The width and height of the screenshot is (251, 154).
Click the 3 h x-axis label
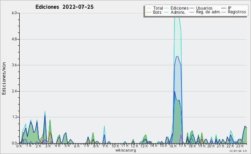tap(48, 146)
